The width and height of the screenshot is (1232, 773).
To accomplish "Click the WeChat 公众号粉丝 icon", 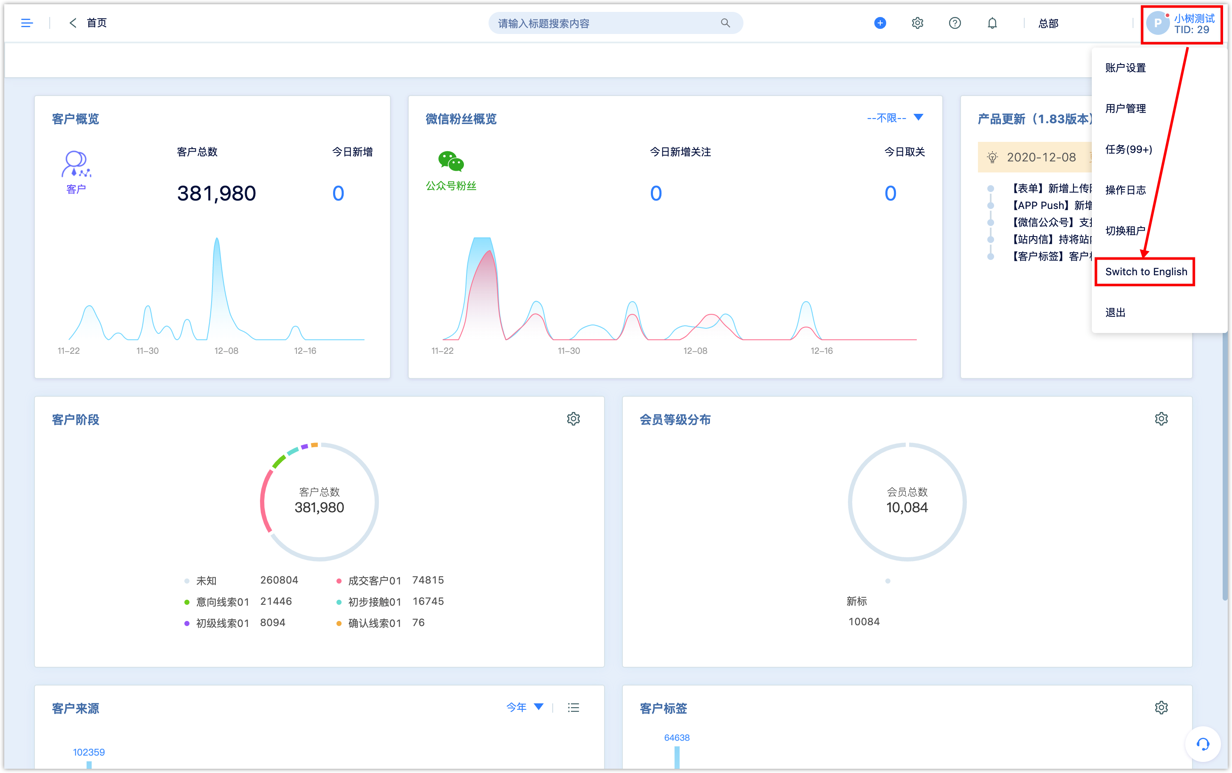I will pyautogui.click(x=451, y=161).
